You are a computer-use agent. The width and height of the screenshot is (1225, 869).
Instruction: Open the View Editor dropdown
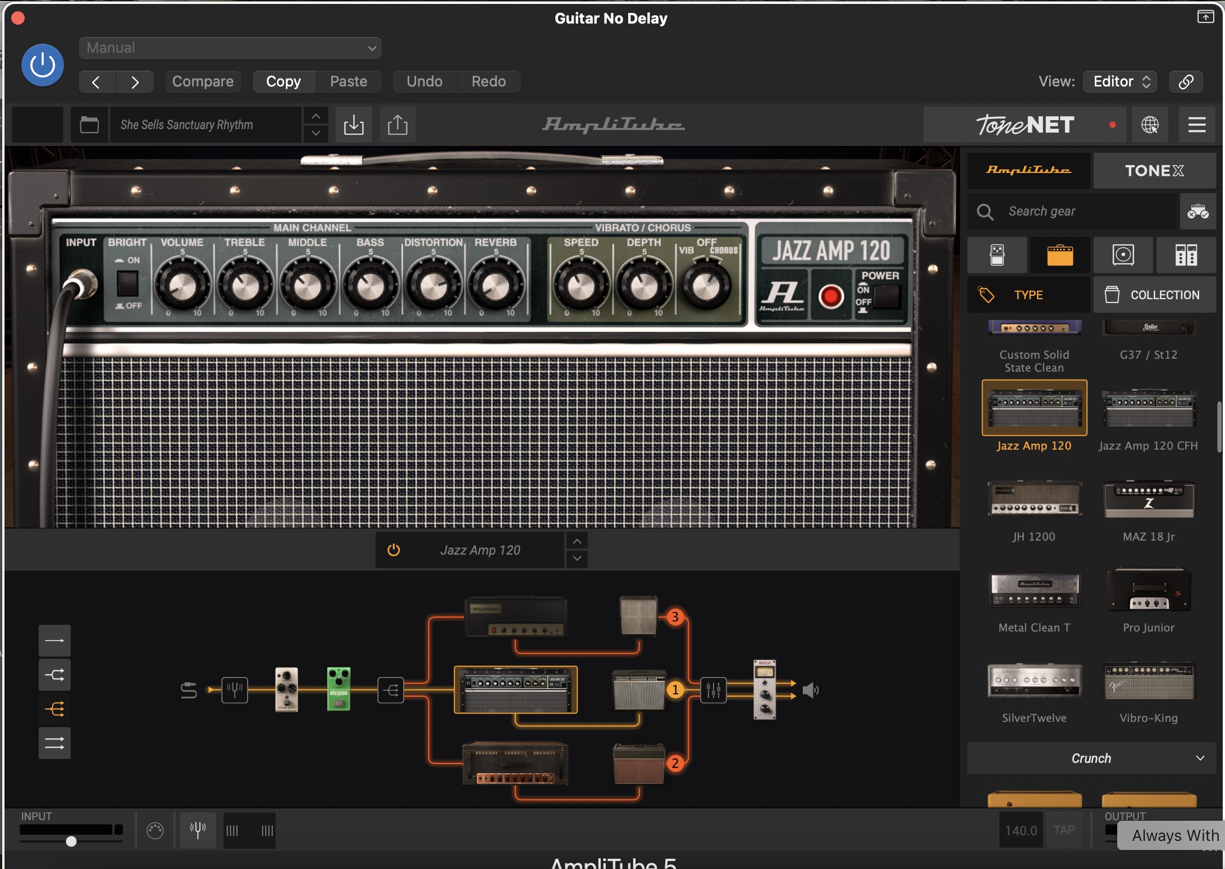tap(1121, 82)
